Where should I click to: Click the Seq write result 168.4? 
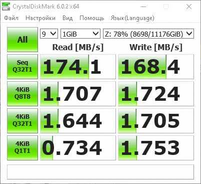pos(156,67)
